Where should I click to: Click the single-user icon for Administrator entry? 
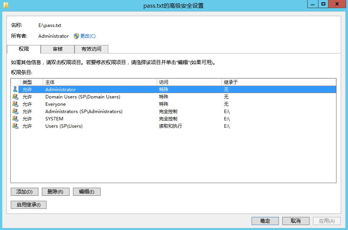coord(15,89)
